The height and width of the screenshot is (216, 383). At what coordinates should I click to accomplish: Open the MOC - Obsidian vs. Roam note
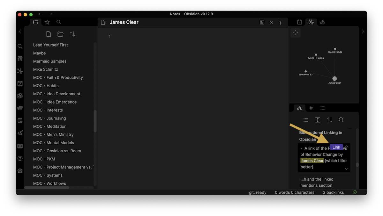57,151
